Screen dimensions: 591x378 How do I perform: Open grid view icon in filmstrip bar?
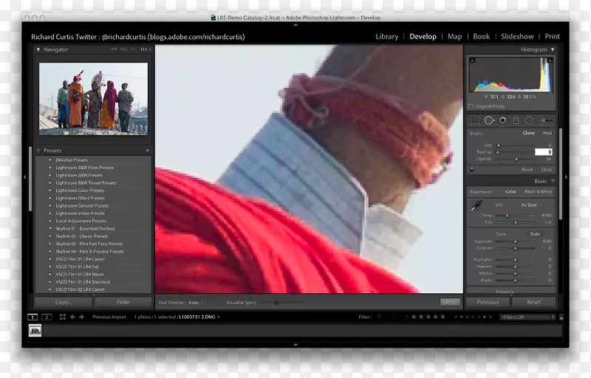[63, 317]
